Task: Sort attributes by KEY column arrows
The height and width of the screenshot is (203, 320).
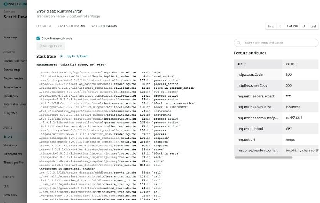Action: pos(245,64)
